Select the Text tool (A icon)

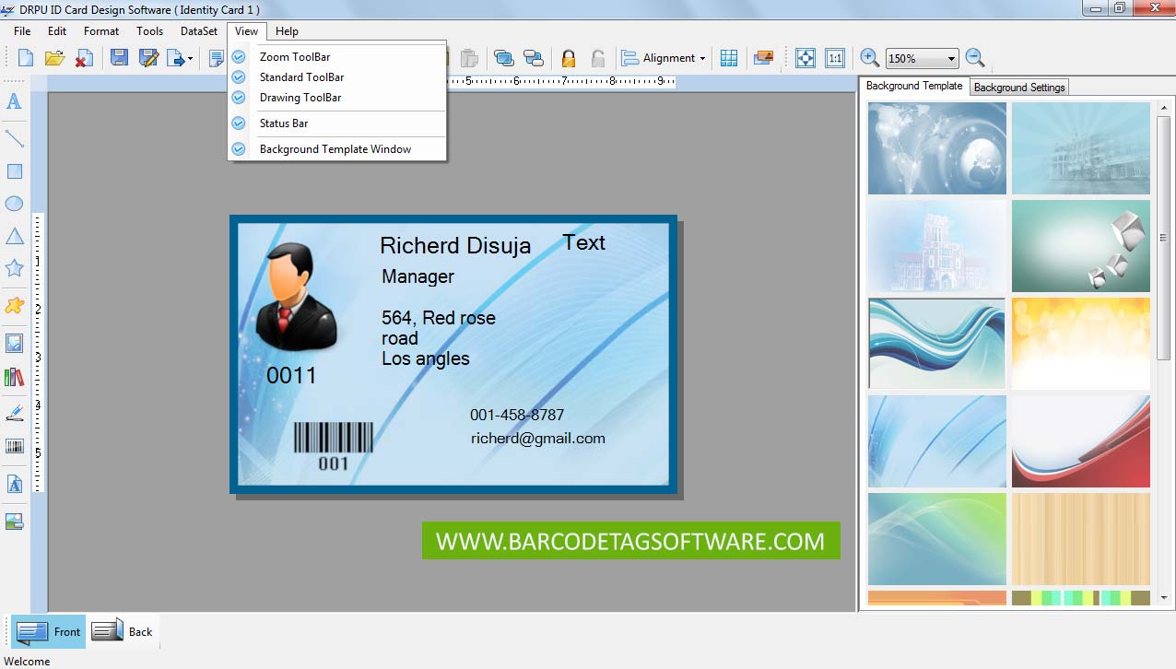(x=14, y=101)
